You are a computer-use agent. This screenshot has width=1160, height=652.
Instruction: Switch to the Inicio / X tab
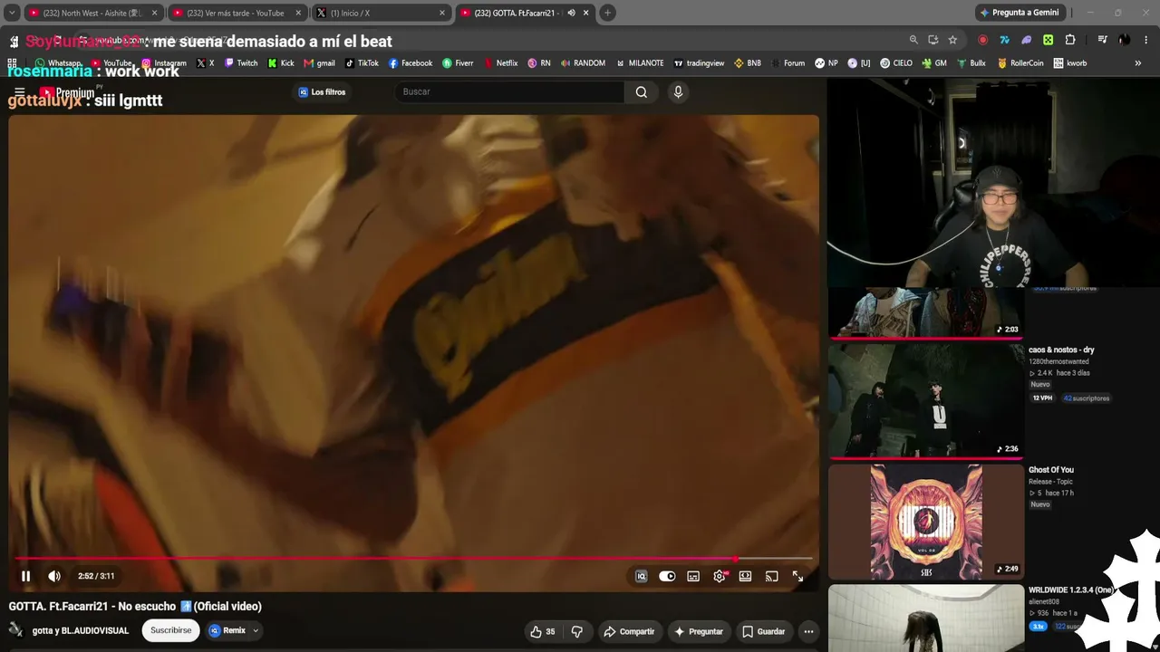[381, 13]
